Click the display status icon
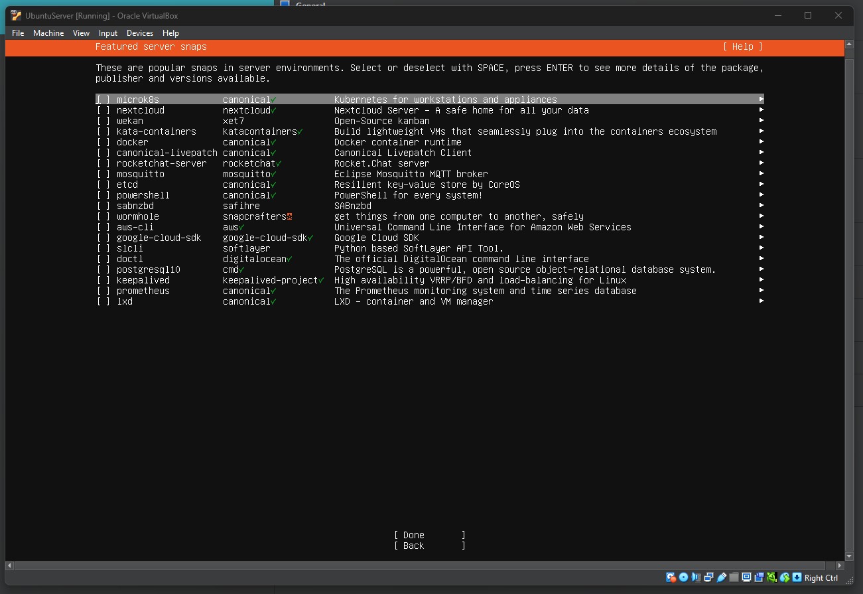The image size is (863, 594). point(746,577)
